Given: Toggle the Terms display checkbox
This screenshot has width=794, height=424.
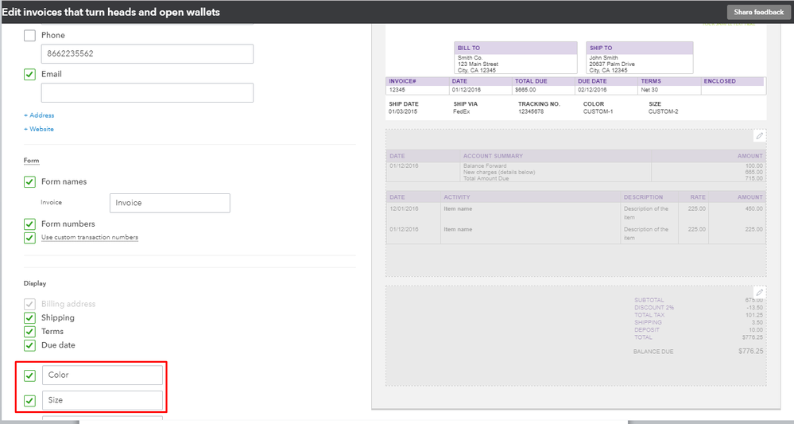Looking at the screenshot, I should point(30,331).
